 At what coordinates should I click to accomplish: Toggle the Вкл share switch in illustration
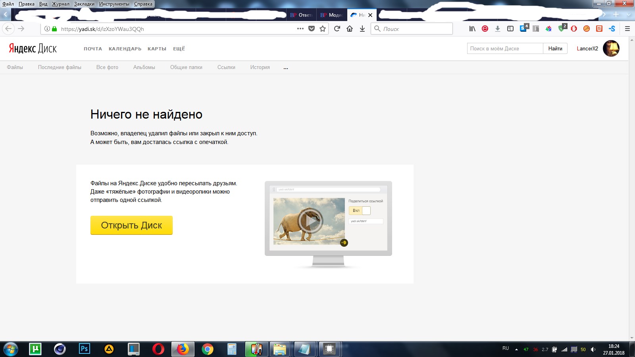tap(360, 211)
